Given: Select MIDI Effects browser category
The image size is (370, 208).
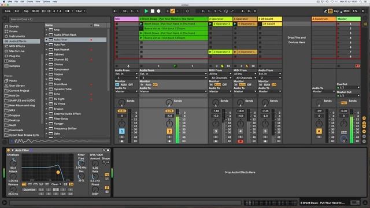Looking at the screenshot, I should pyautogui.click(x=17, y=46).
